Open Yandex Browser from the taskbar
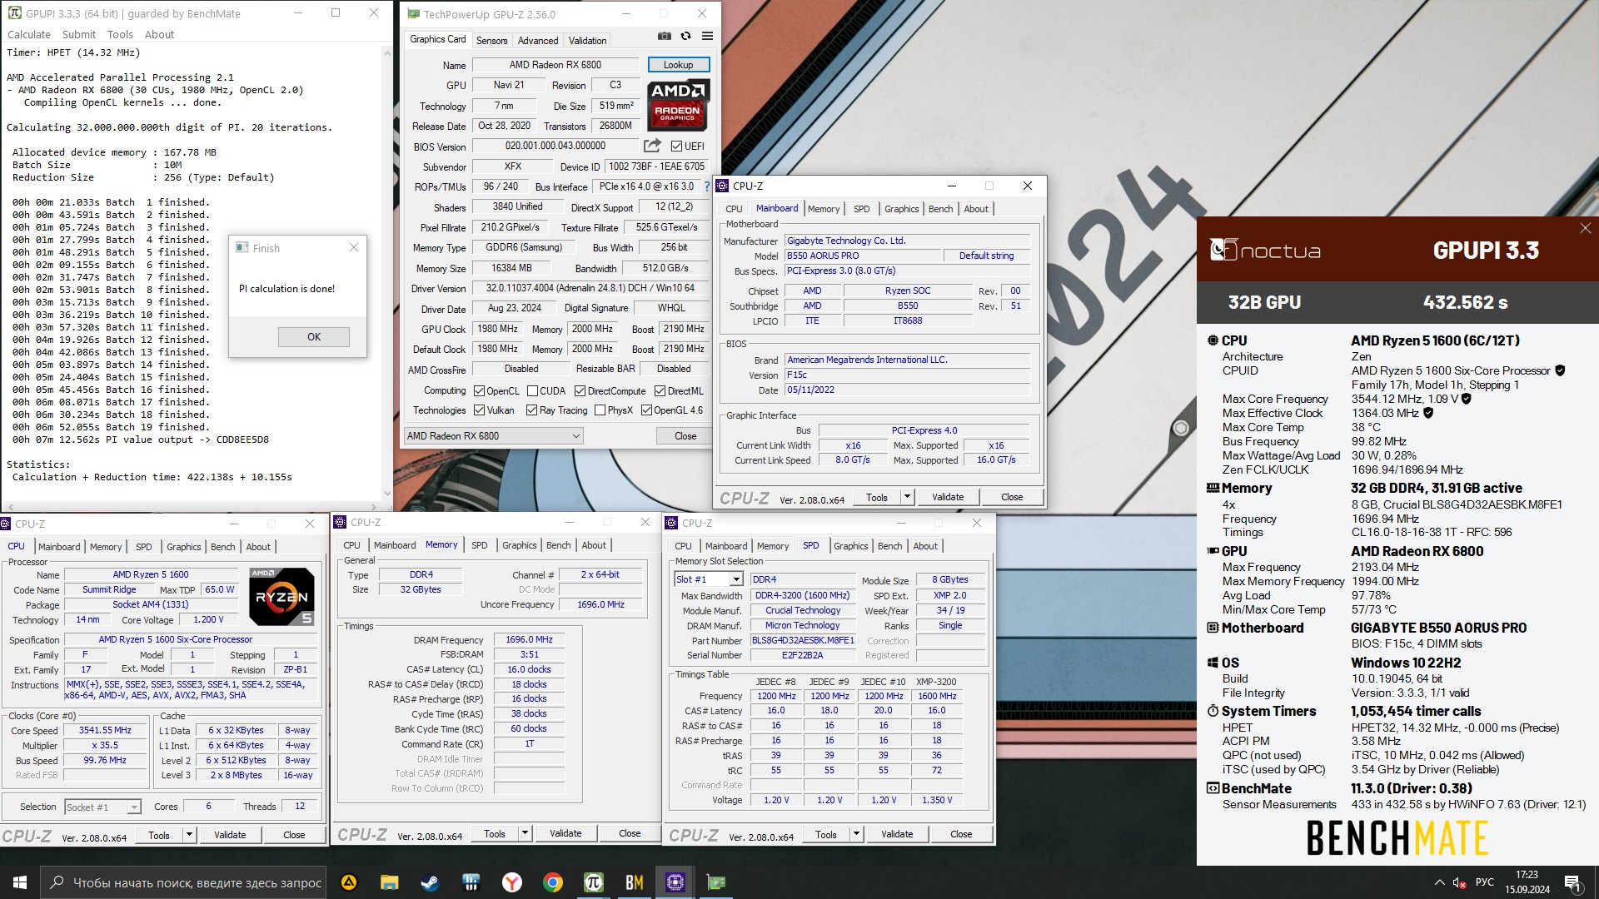Viewport: 1599px width, 899px height. (x=512, y=882)
